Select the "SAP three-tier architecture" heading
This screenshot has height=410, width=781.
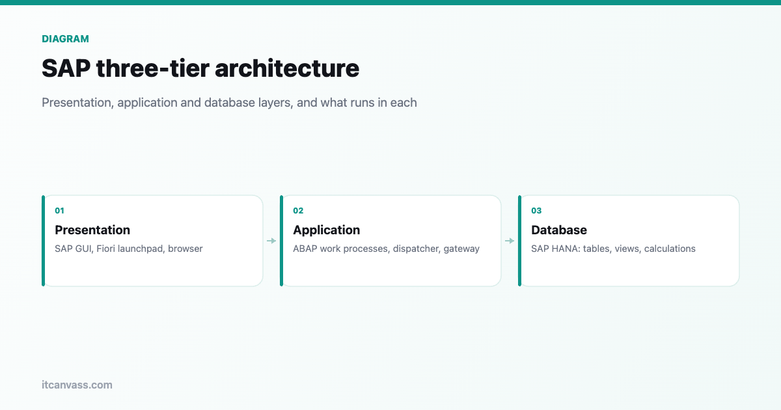(200, 68)
